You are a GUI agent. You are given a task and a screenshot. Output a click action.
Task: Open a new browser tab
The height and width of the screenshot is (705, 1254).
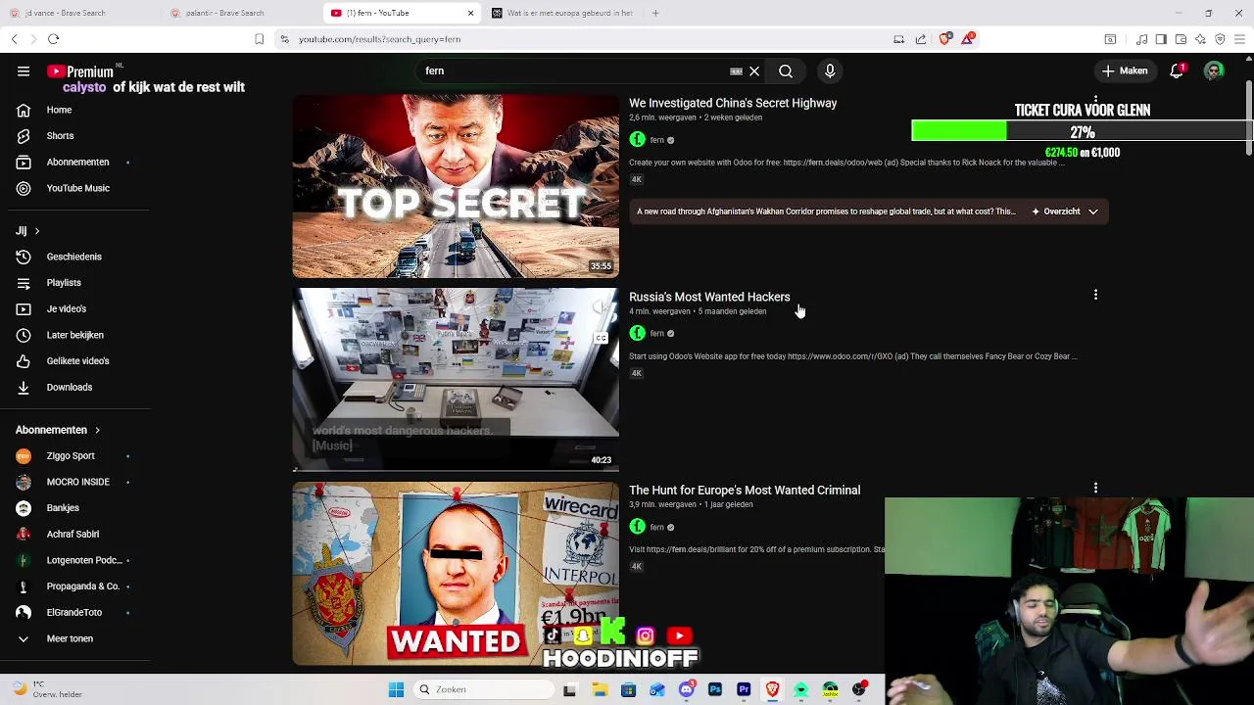tap(655, 13)
